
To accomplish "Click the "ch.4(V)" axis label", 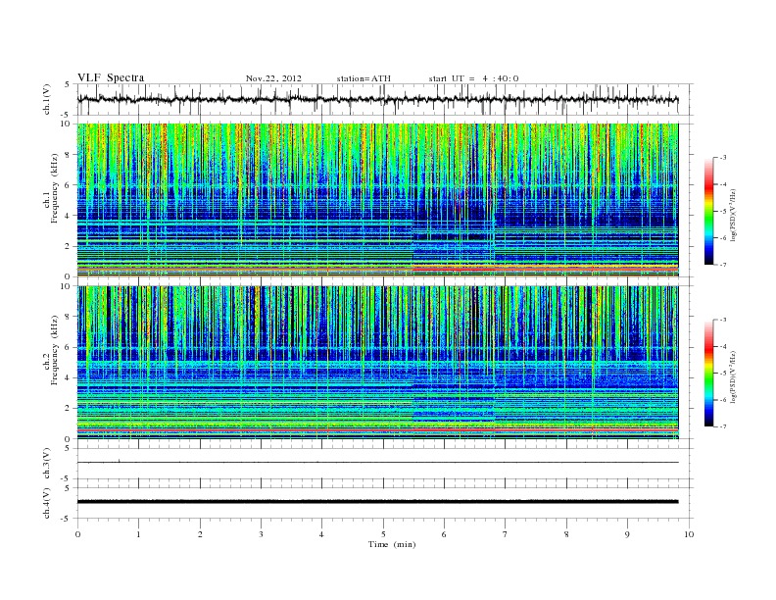I will pyautogui.click(x=47, y=503).
